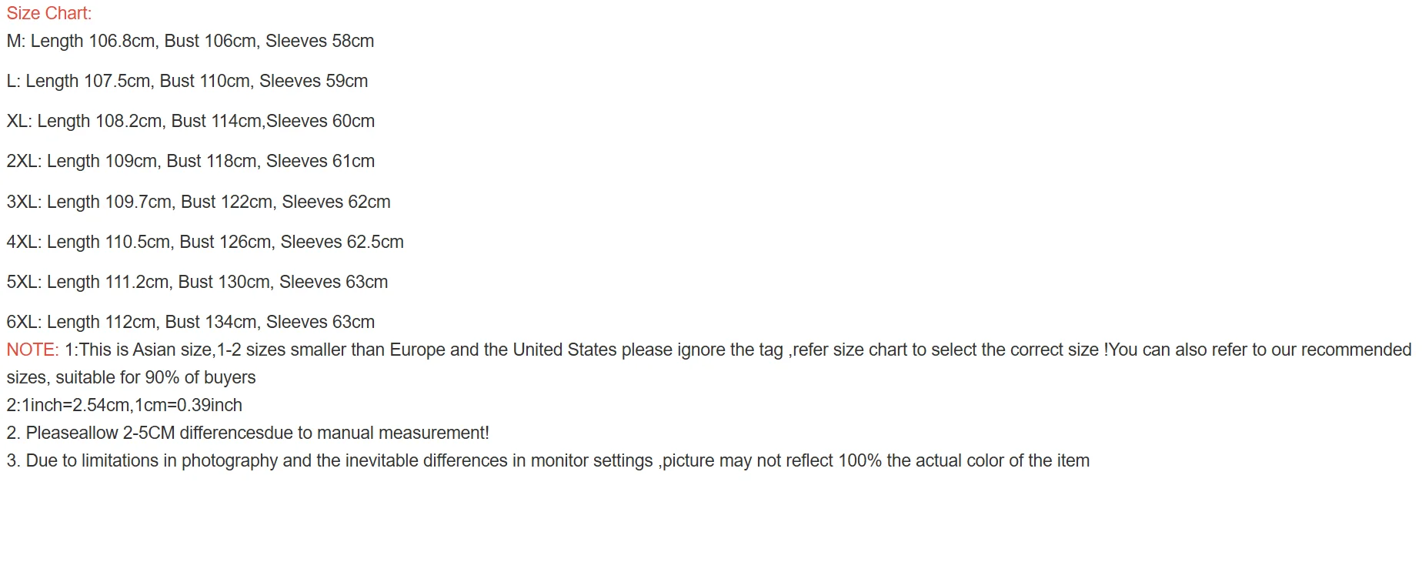Click the 6XL size measurement line

(190, 322)
